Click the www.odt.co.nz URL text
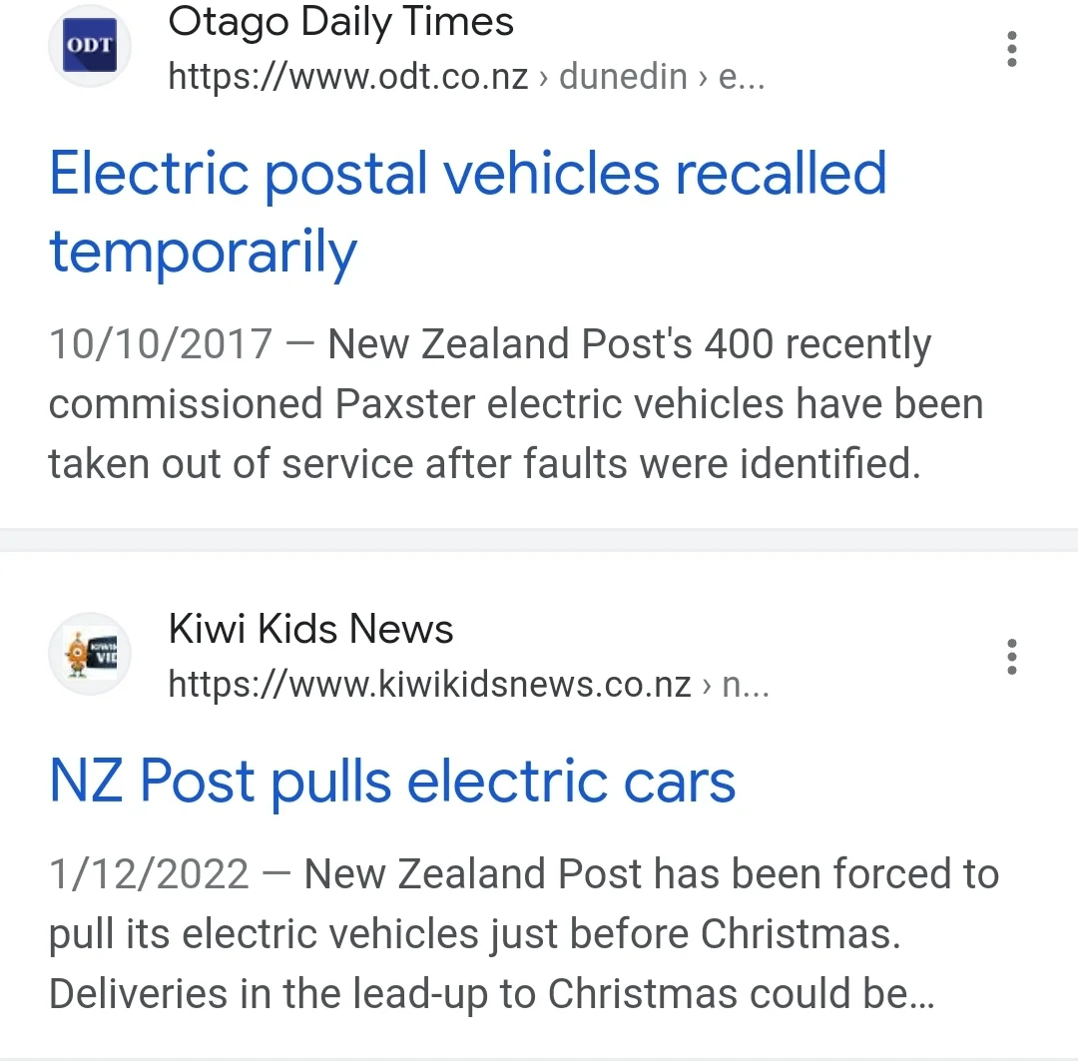This screenshot has height=1061, width=1078. click(348, 77)
